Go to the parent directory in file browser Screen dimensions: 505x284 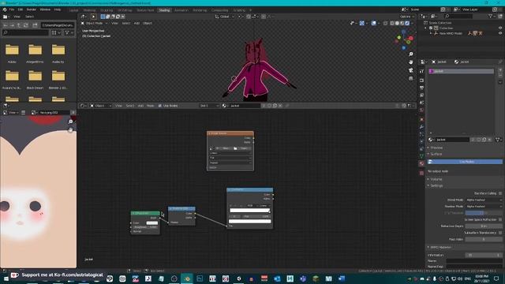19,25
